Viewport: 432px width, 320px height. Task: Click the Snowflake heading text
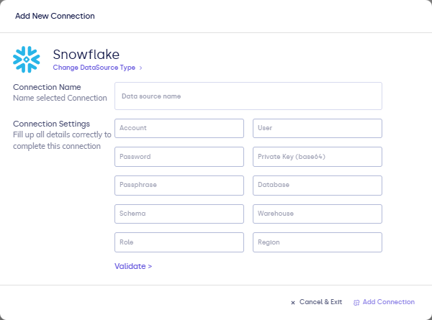point(86,55)
